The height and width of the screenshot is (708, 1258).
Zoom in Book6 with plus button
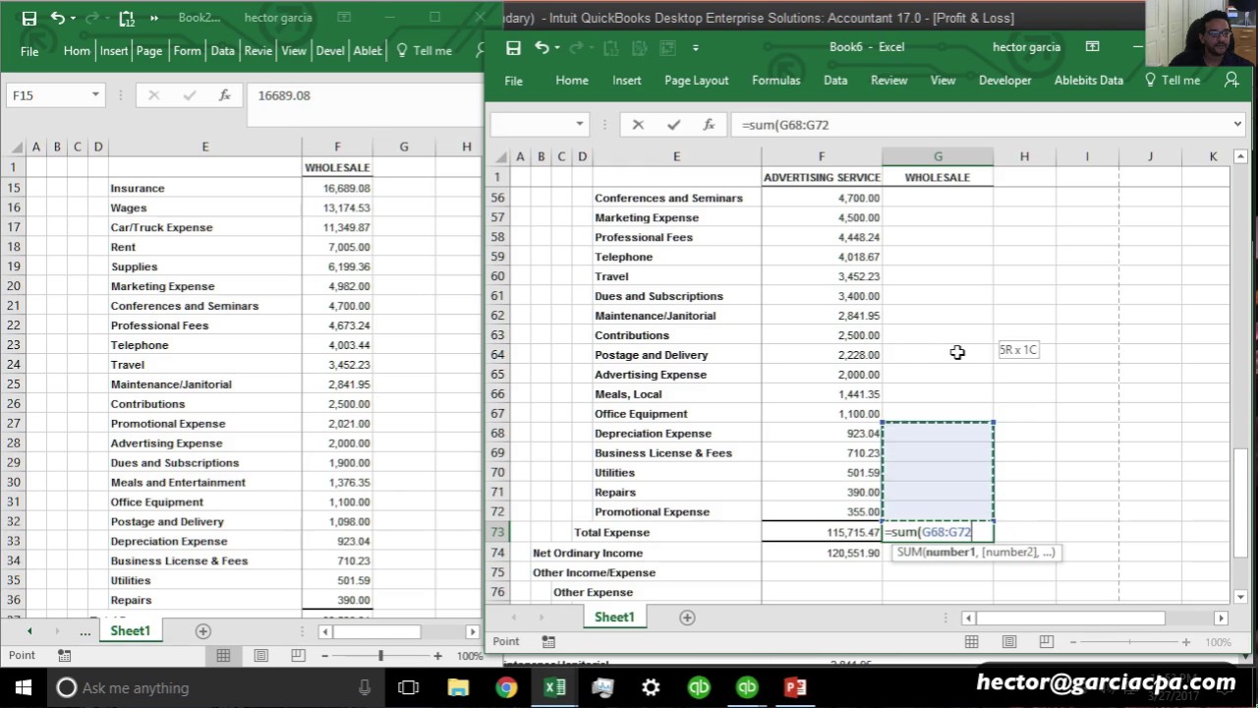click(x=1186, y=642)
